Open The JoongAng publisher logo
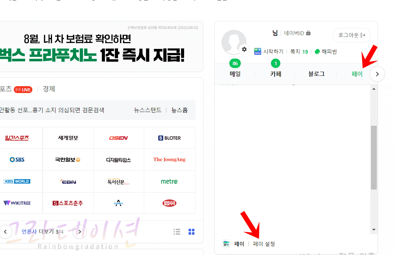This screenshot has width=394, height=255. point(169,160)
